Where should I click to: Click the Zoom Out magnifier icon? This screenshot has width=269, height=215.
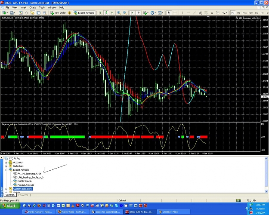(x=125, y=13)
